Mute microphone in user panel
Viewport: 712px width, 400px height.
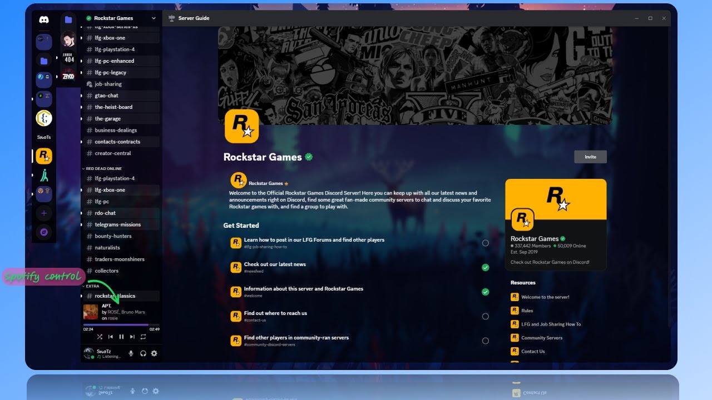coord(131,353)
